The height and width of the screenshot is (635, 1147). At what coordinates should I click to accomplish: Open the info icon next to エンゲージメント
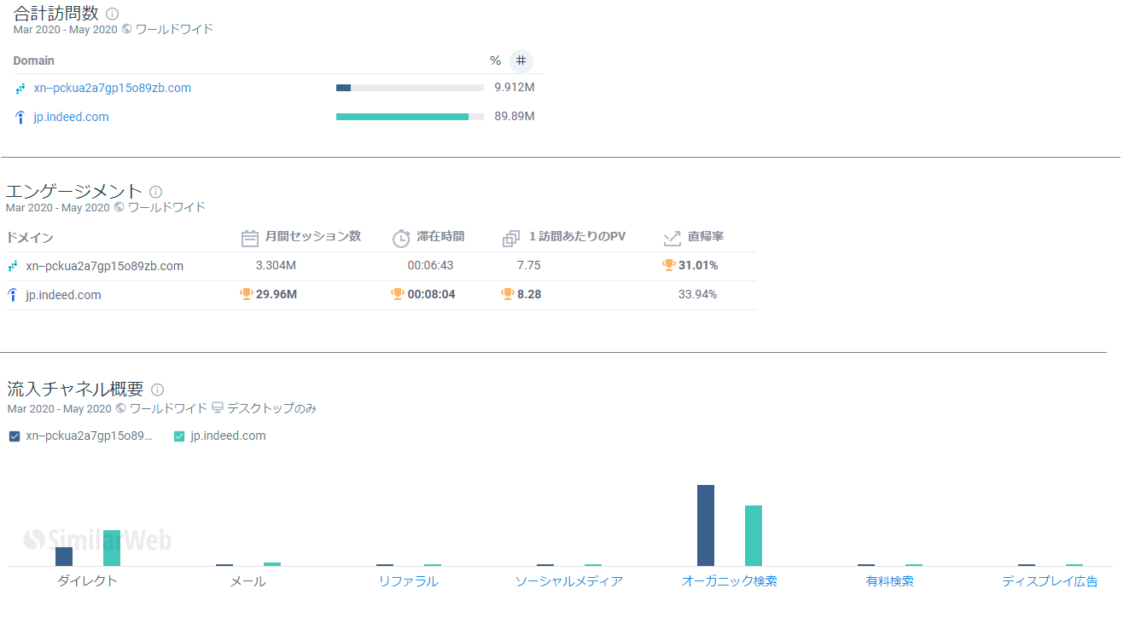click(155, 192)
